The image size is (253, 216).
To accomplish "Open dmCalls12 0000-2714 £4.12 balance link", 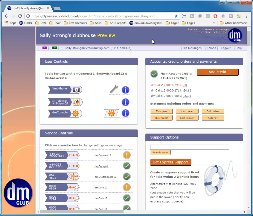I will (x=187, y=90).
